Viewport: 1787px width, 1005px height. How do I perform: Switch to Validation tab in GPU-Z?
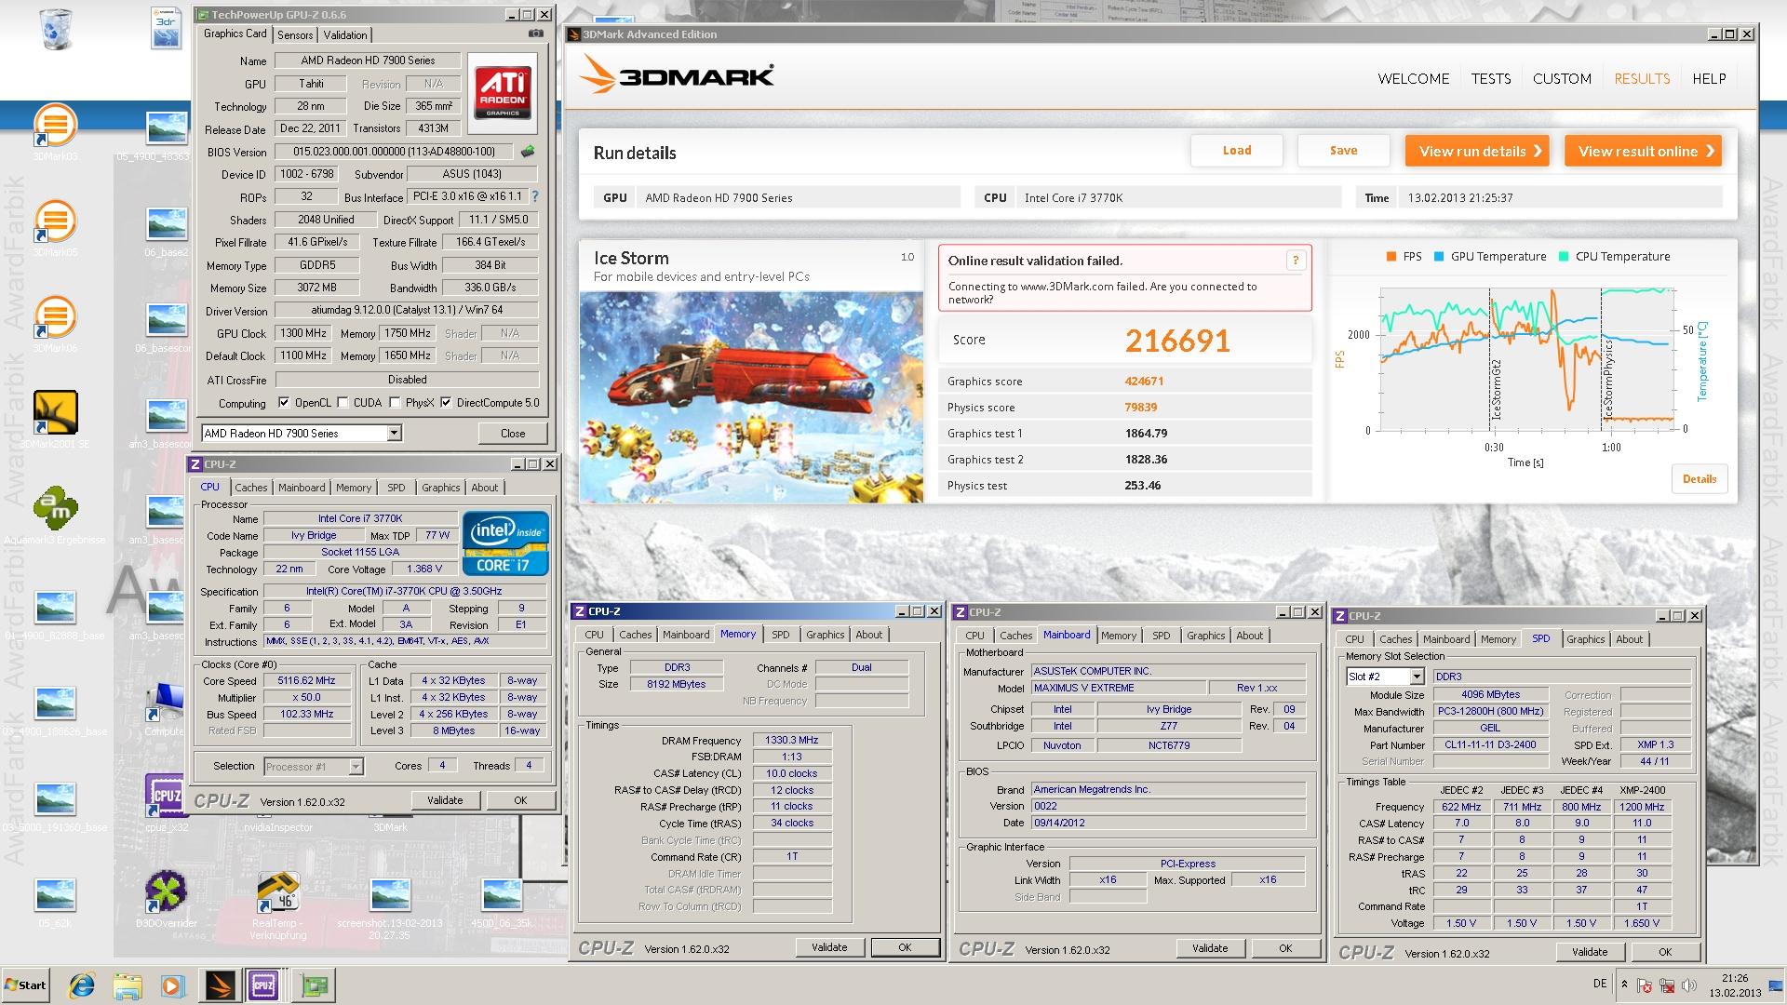click(x=345, y=34)
